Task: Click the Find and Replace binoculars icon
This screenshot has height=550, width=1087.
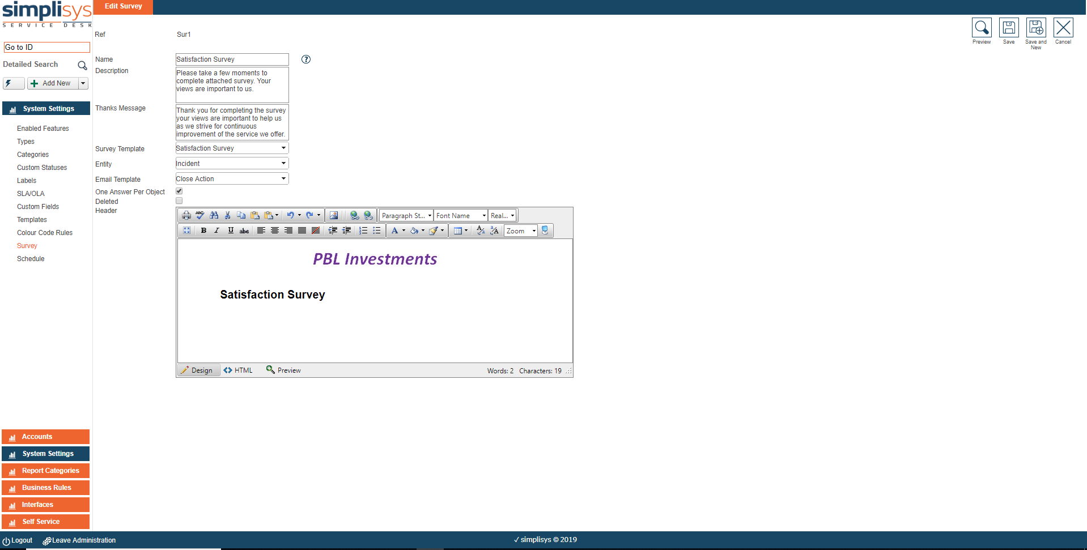Action: click(214, 215)
